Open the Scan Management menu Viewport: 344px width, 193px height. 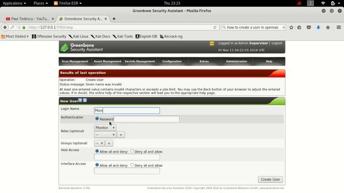[x=75, y=62]
